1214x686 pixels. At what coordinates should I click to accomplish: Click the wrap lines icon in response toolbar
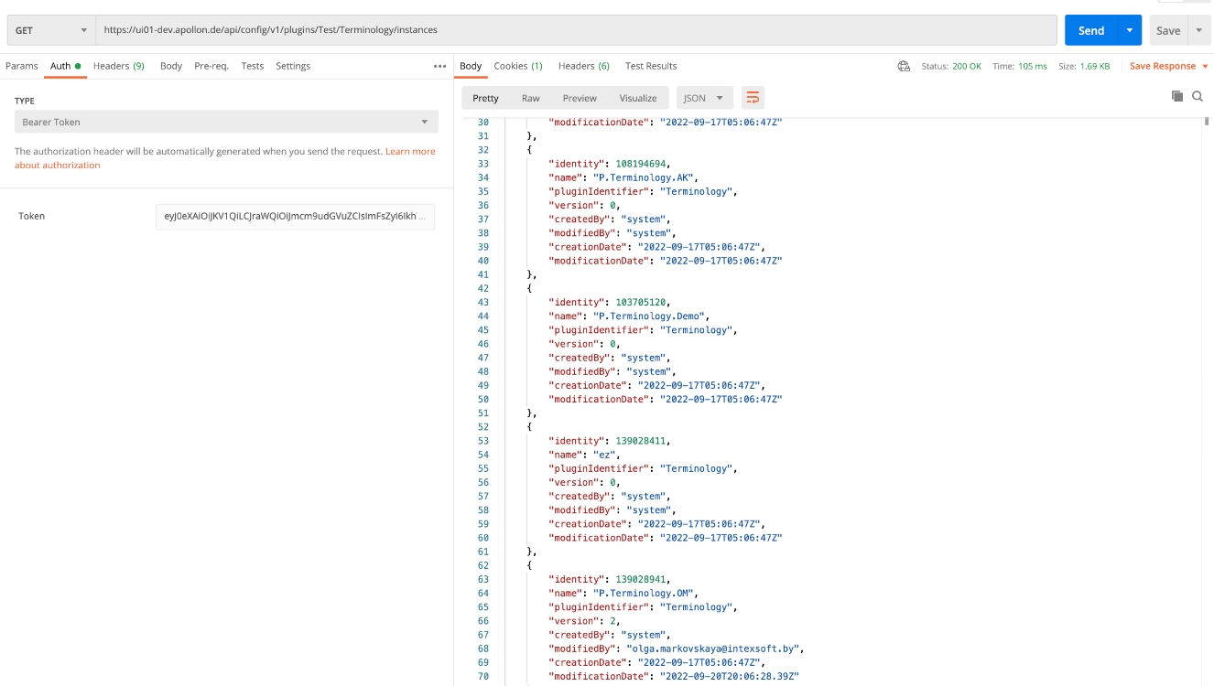(x=752, y=98)
